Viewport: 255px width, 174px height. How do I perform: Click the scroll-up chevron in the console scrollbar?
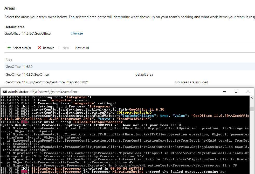click(252, 98)
